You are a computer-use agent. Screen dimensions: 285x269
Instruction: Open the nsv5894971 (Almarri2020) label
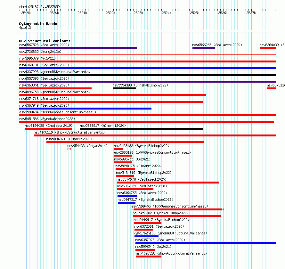point(69,139)
